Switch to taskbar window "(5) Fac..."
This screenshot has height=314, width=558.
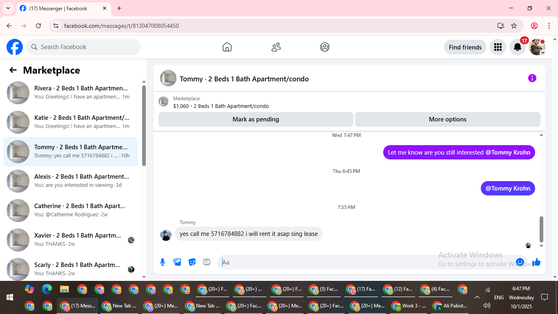(x=324, y=289)
